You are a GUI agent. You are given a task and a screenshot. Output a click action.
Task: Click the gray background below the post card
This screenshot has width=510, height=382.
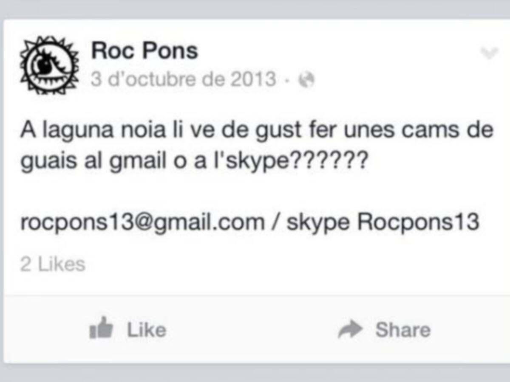[x=255, y=373]
